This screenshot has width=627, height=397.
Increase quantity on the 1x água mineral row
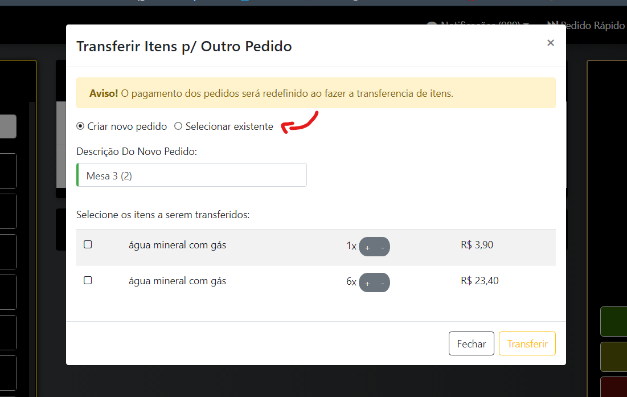point(367,247)
